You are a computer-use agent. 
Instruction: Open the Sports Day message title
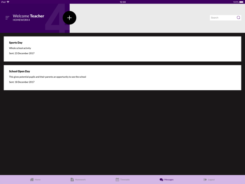point(16,43)
